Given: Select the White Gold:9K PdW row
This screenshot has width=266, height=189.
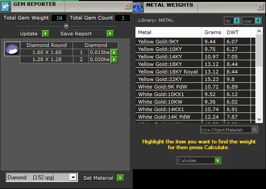Looking at the screenshot, I should coord(195,87).
